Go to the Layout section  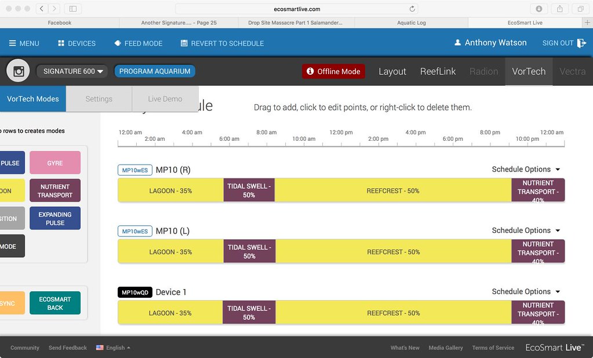point(392,71)
